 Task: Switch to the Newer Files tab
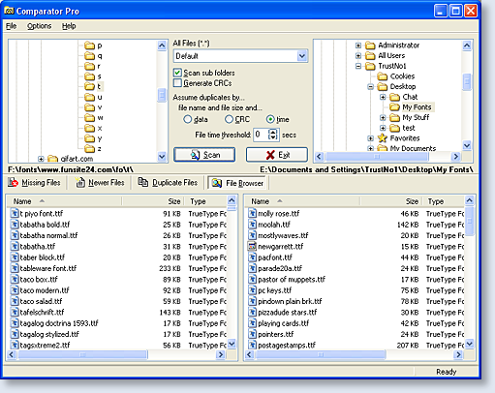101,183
